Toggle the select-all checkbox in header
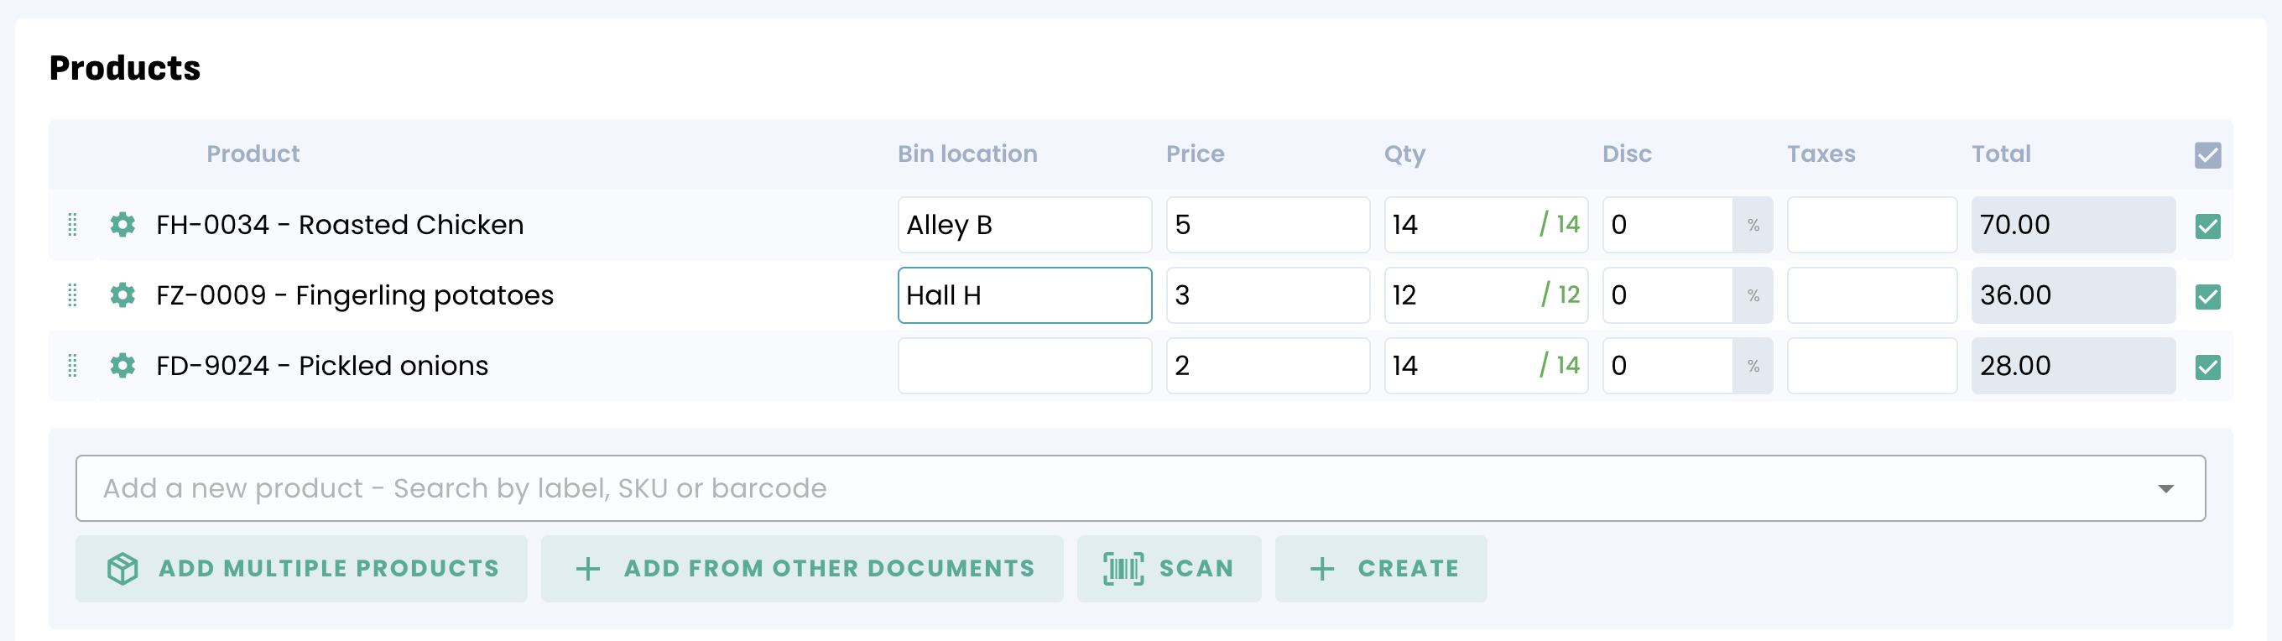2282x641 pixels. click(x=2206, y=155)
